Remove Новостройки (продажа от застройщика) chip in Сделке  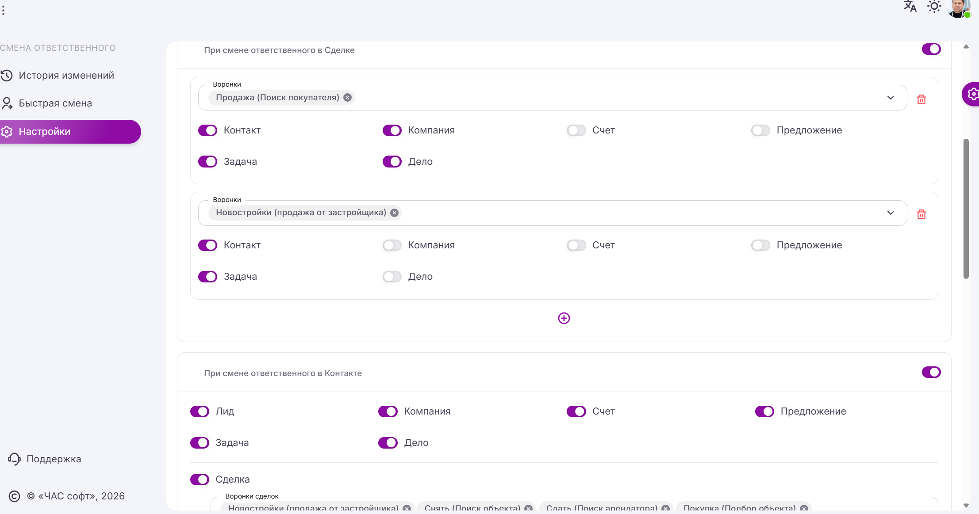pyautogui.click(x=395, y=213)
